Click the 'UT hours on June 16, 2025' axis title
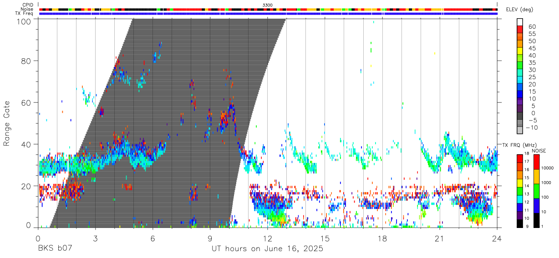Screen dimensions: 559x258 (x=267, y=249)
